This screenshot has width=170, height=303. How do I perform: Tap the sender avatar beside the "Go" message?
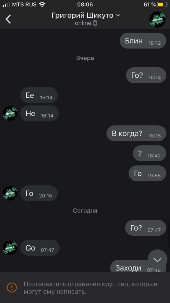[x=10, y=248]
